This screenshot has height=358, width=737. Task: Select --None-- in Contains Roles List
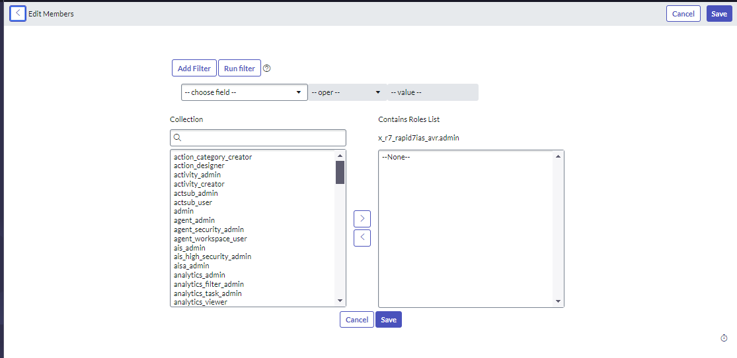coord(396,157)
